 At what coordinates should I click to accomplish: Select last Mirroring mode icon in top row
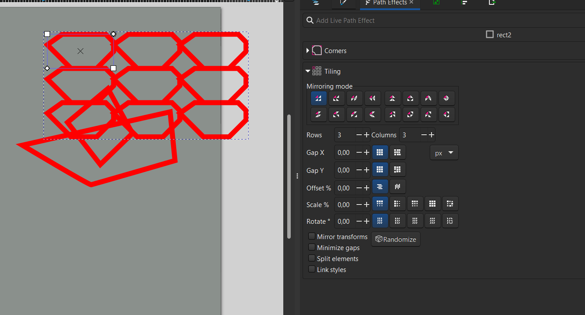coord(446,98)
